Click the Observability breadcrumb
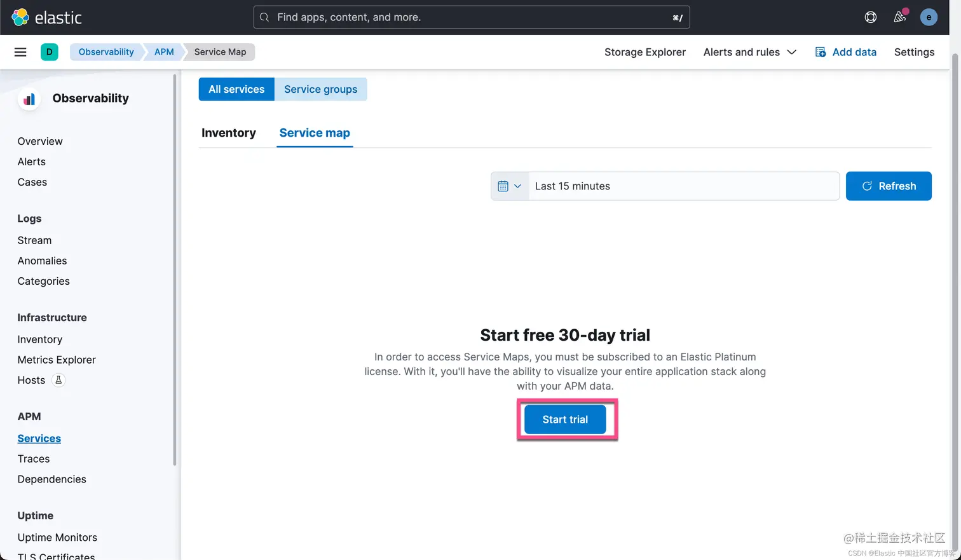The image size is (961, 560). pyautogui.click(x=106, y=52)
